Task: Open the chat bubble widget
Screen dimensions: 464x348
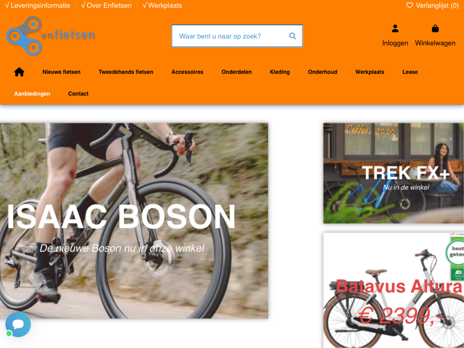Action: [18, 324]
